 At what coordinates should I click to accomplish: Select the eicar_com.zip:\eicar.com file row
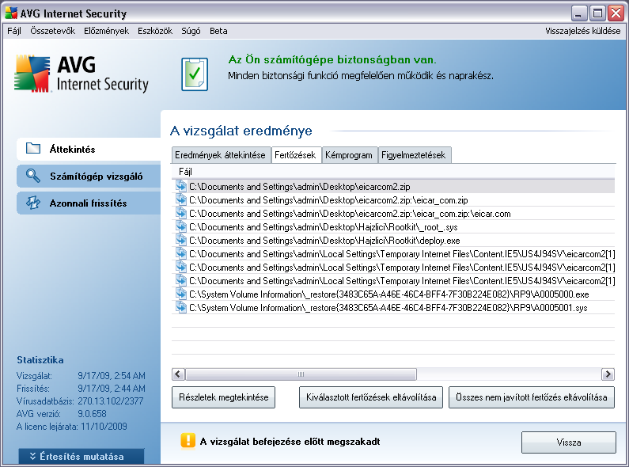[393, 213]
